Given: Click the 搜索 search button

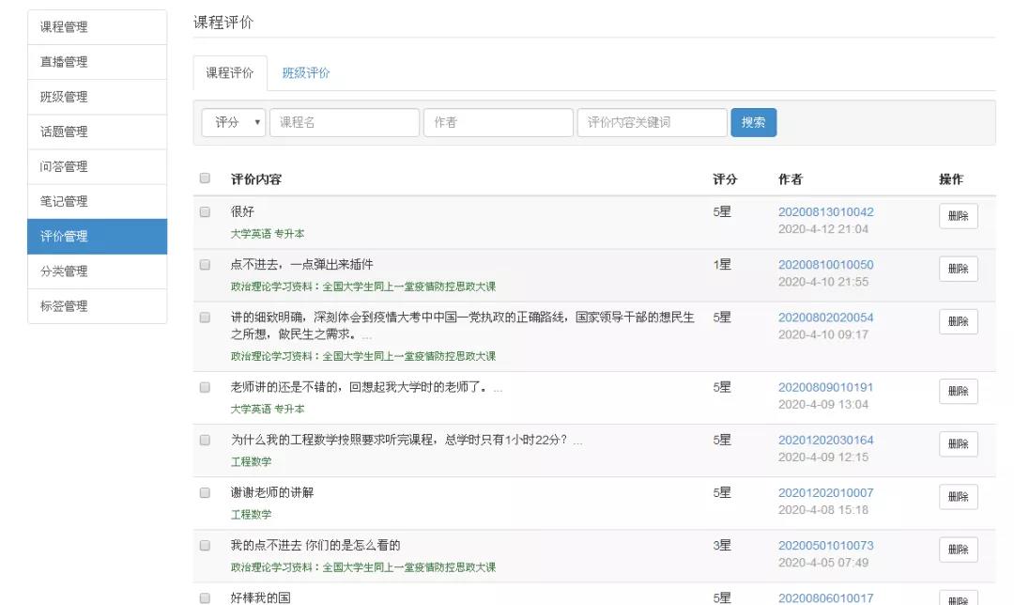Looking at the screenshot, I should pos(753,123).
